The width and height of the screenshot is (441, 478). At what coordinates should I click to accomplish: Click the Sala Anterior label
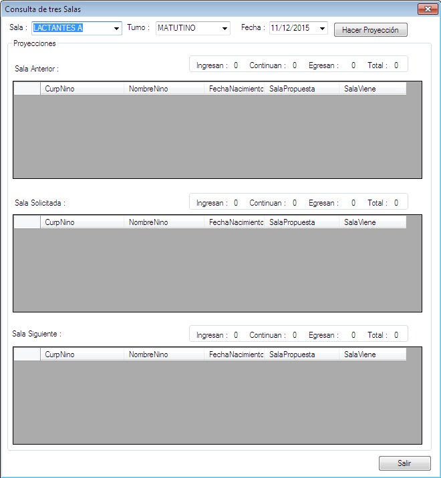point(37,69)
